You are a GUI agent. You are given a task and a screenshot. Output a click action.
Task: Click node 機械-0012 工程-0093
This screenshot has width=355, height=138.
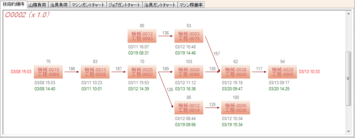(142, 36)
